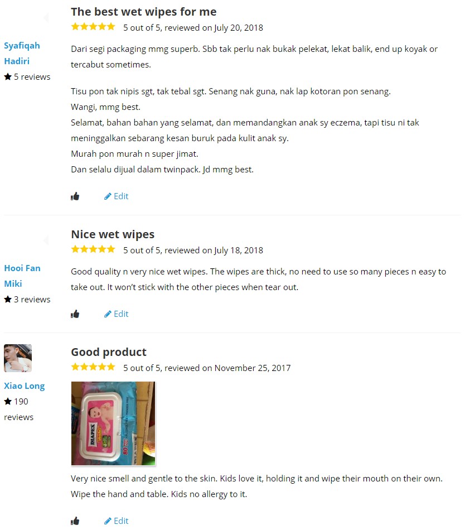This screenshot has height=530, width=465.
Task: Click pencil icon on Good product review
Action: [x=108, y=521]
